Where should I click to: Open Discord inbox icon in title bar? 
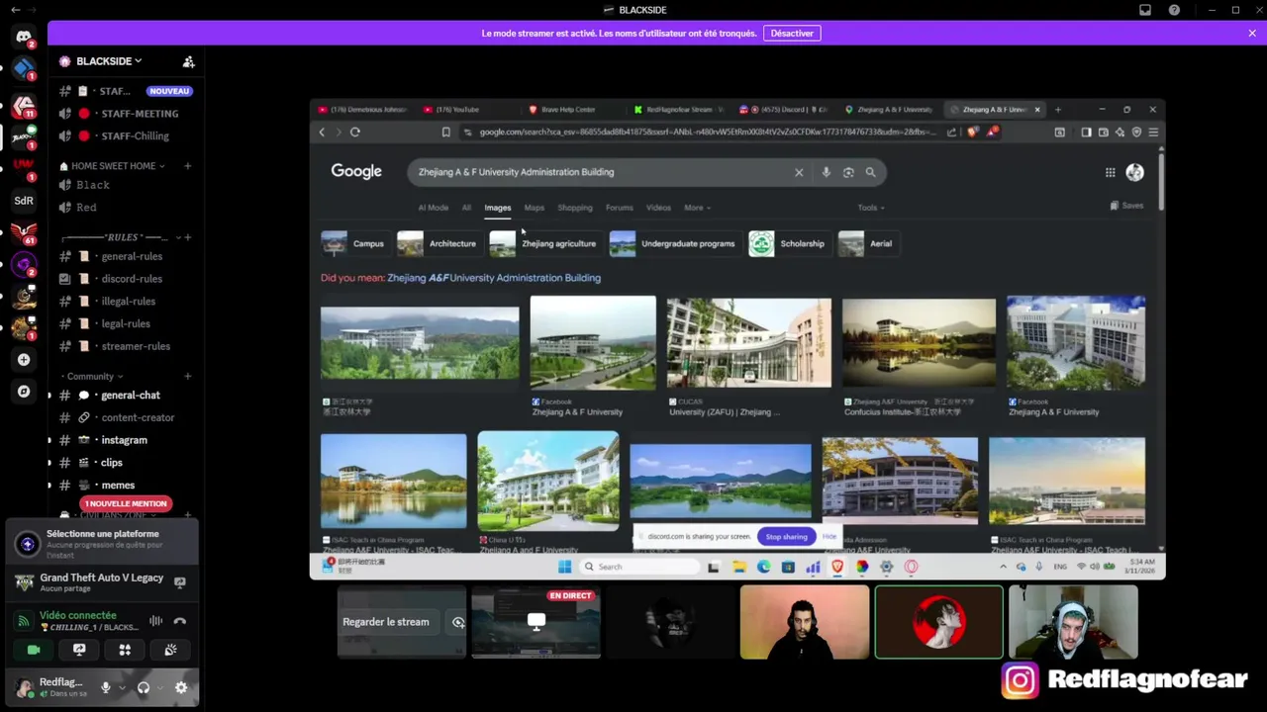click(1145, 10)
